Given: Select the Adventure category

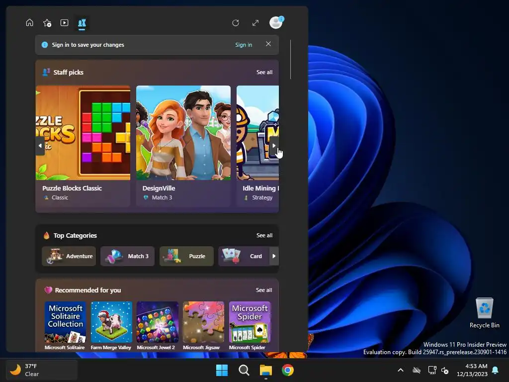Looking at the screenshot, I should coord(69,256).
